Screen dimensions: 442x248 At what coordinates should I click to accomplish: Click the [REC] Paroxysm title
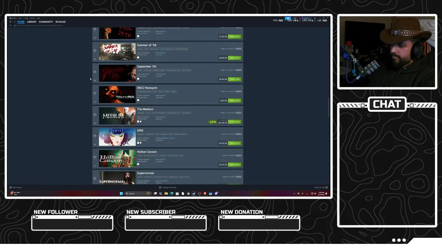coord(147,88)
